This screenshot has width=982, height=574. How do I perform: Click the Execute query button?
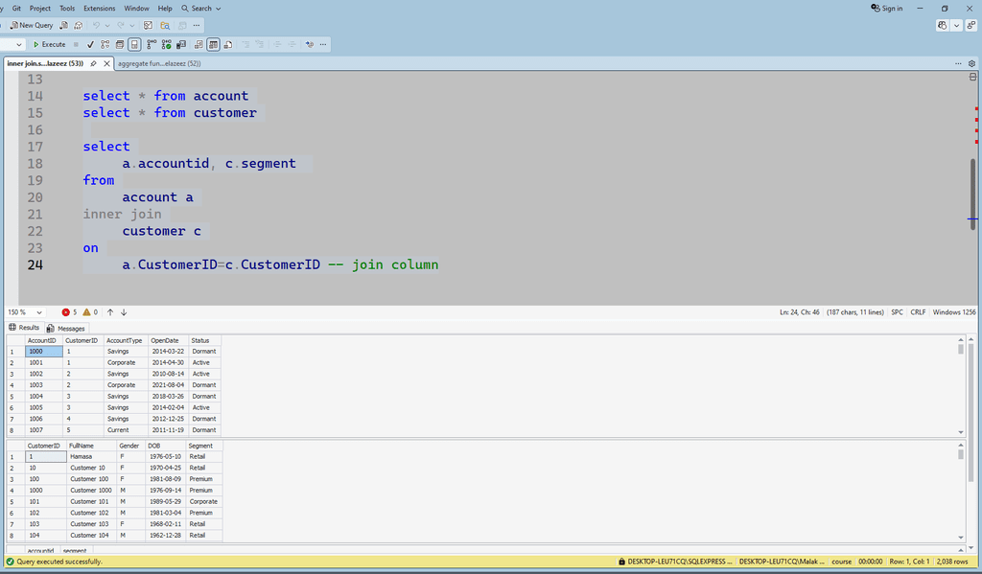click(x=49, y=44)
